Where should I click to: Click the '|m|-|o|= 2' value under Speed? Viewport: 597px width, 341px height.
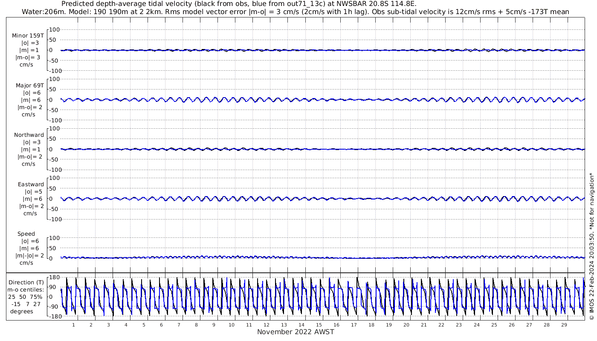pos(29,256)
